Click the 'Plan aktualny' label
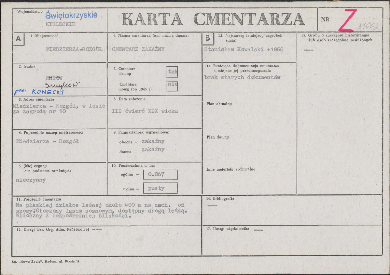Viewport: 390px width, 275px height. click(x=219, y=104)
